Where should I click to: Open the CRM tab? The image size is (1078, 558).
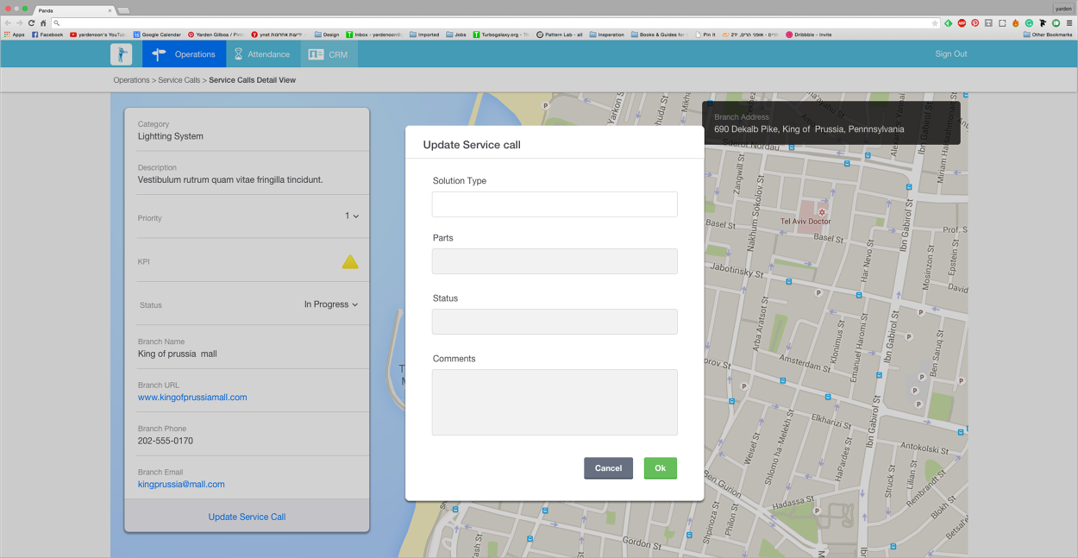click(x=329, y=53)
